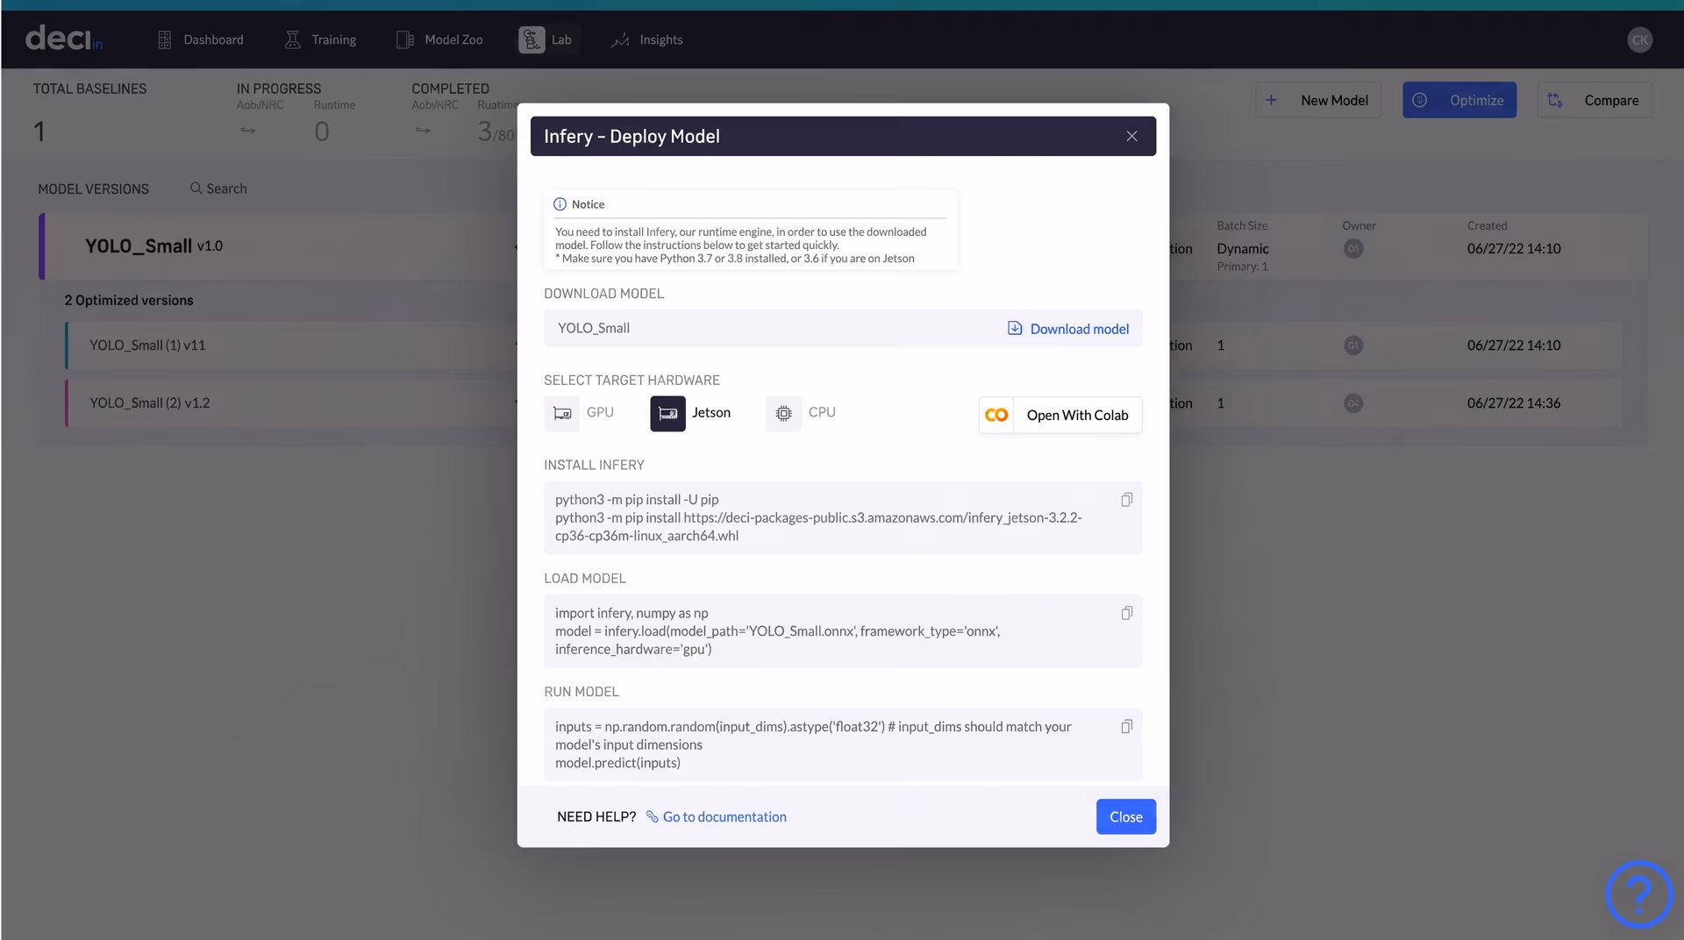This screenshot has width=1684, height=940.
Task: Click Open With Colab button
Action: point(1060,415)
